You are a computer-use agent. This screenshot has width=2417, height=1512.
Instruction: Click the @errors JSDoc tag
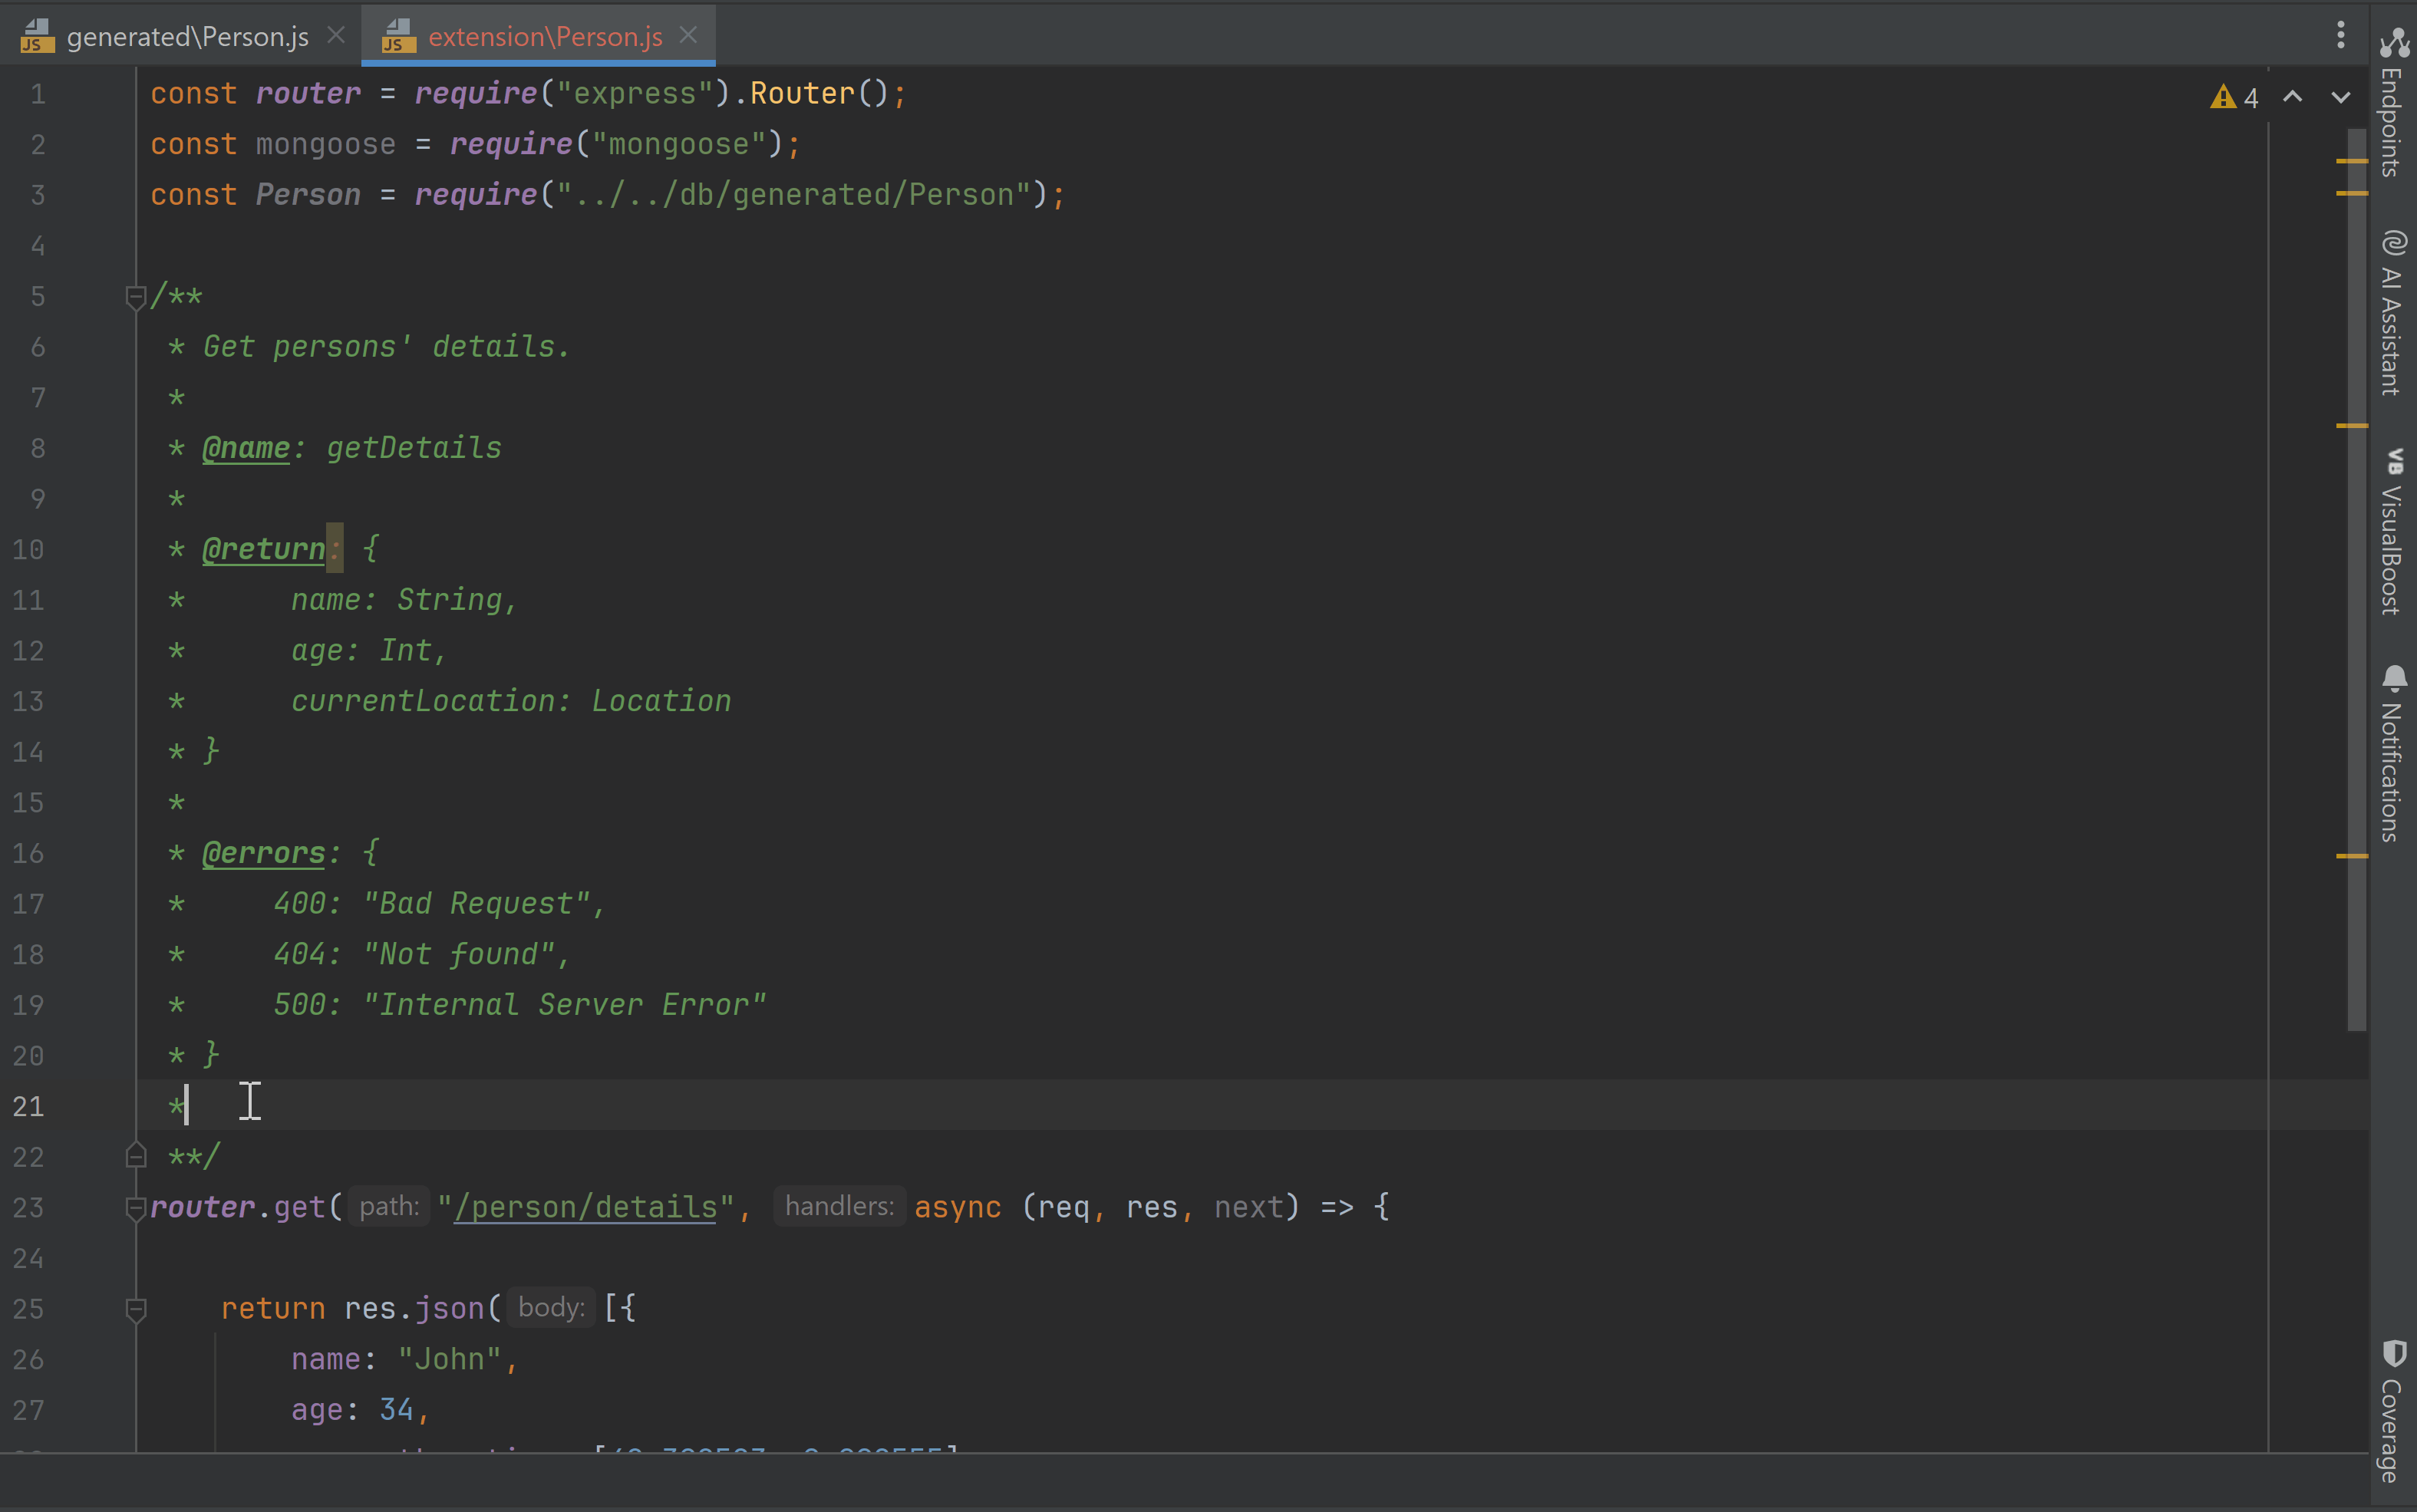[264, 853]
